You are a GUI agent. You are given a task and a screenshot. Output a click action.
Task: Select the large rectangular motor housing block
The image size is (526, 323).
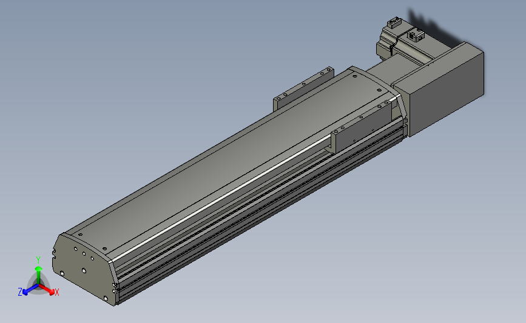tap(439, 90)
